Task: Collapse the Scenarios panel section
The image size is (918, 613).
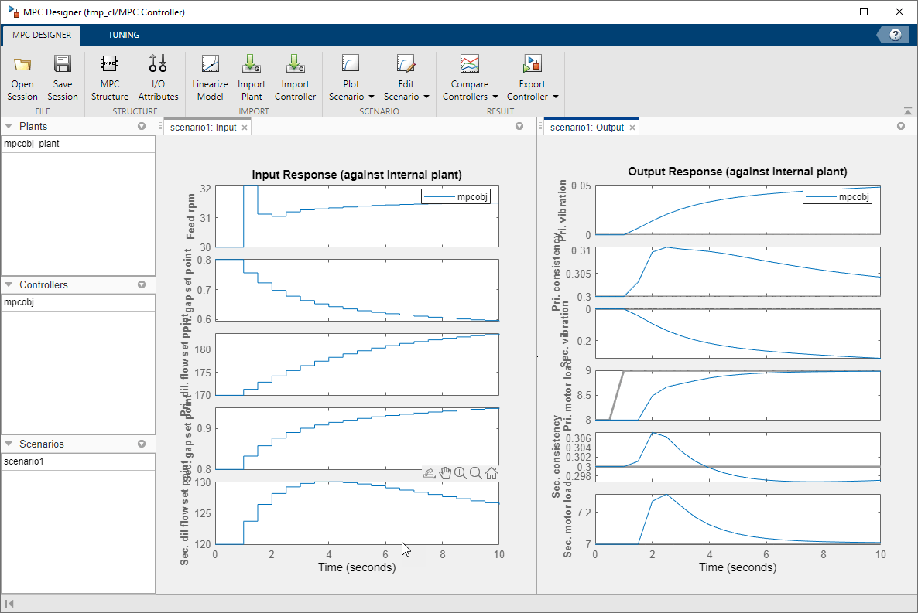Action: click(x=9, y=444)
